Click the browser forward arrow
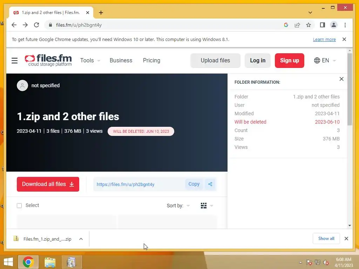The image size is (359, 269). (x=25, y=25)
